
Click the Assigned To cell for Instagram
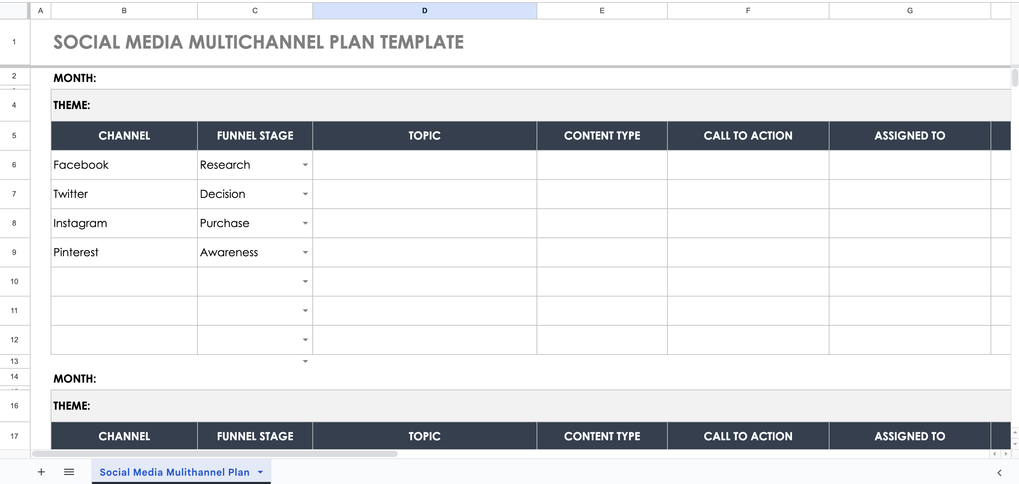coord(909,223)
